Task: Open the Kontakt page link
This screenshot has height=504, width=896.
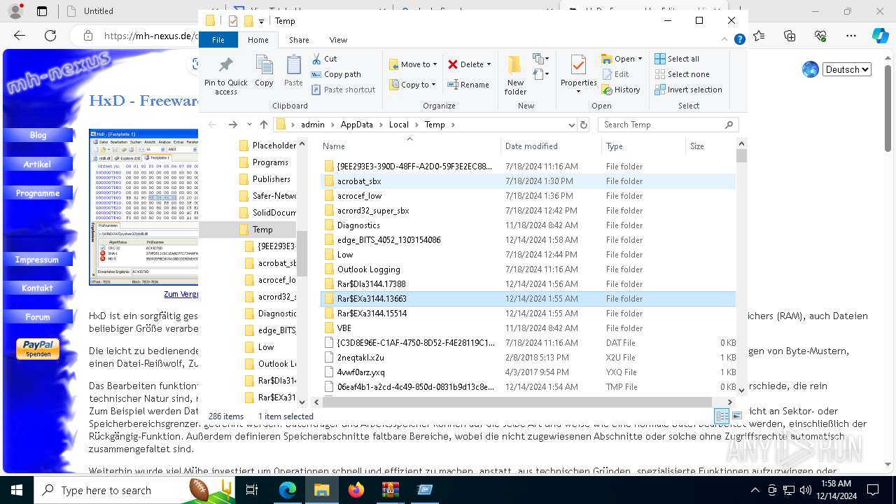Action: click(x=37, y=288)
